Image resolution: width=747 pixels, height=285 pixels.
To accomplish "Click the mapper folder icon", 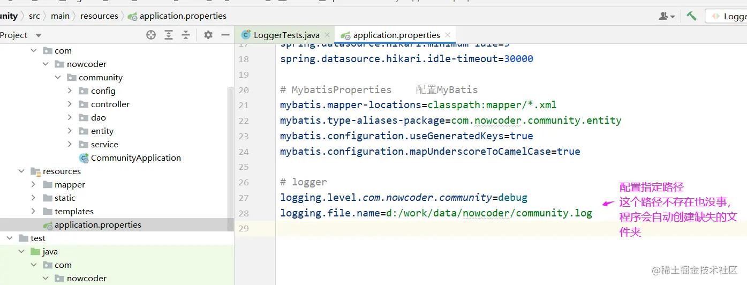I will (x=47, y=184).
